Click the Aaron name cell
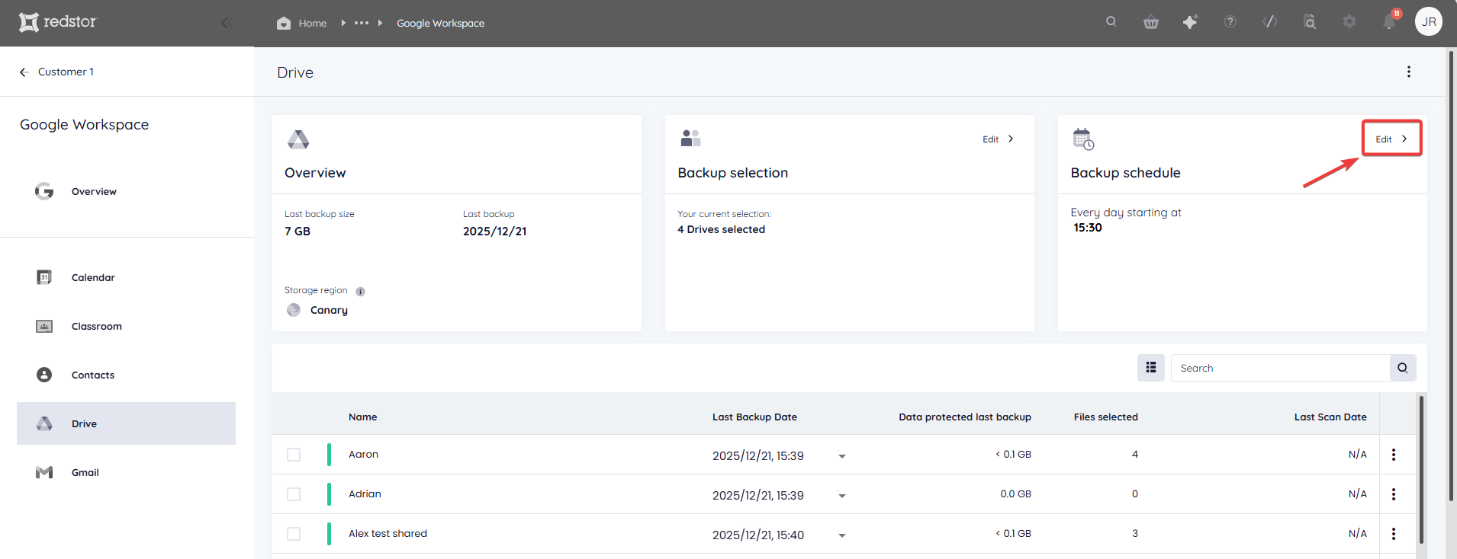 (x=363, y=455)
